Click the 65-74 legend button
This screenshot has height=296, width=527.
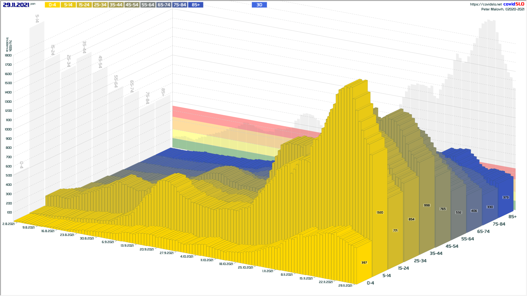164,5
